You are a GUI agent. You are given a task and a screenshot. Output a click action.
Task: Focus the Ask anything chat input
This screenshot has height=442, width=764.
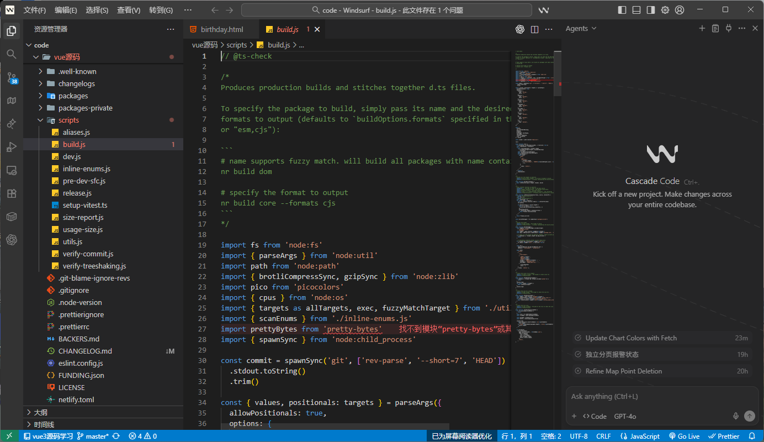tap(662, 397)
